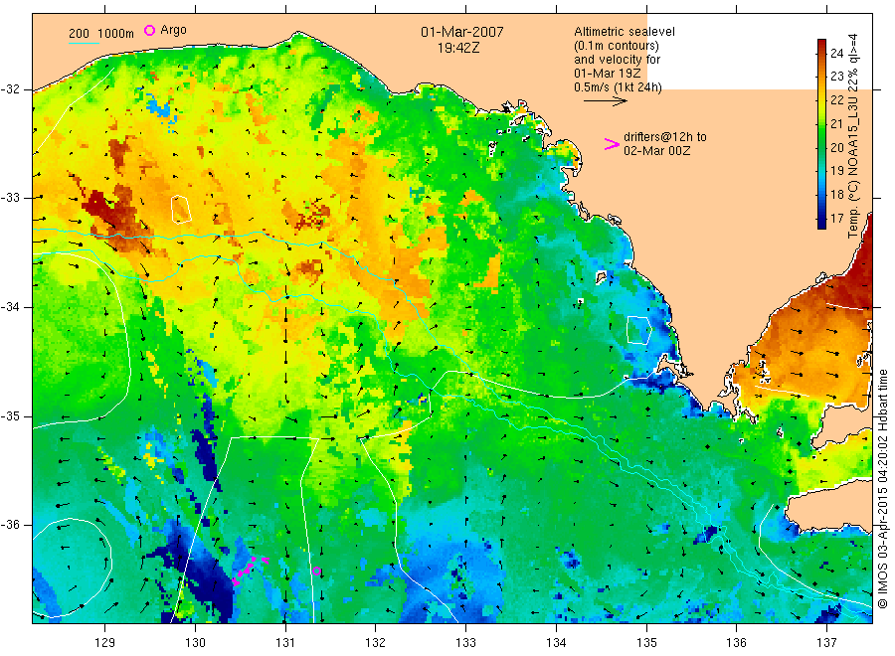
Task: Click the color bar value 24
Action: click(836, 54)
